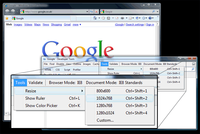This screenshot has height=134, width=200.
Task: Click the red Stop loading icon
Action: (96, 12)
